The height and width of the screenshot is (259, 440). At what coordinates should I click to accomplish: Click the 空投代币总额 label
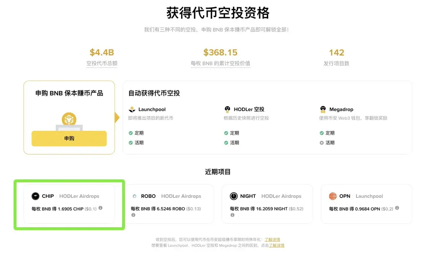click(102, 63)
